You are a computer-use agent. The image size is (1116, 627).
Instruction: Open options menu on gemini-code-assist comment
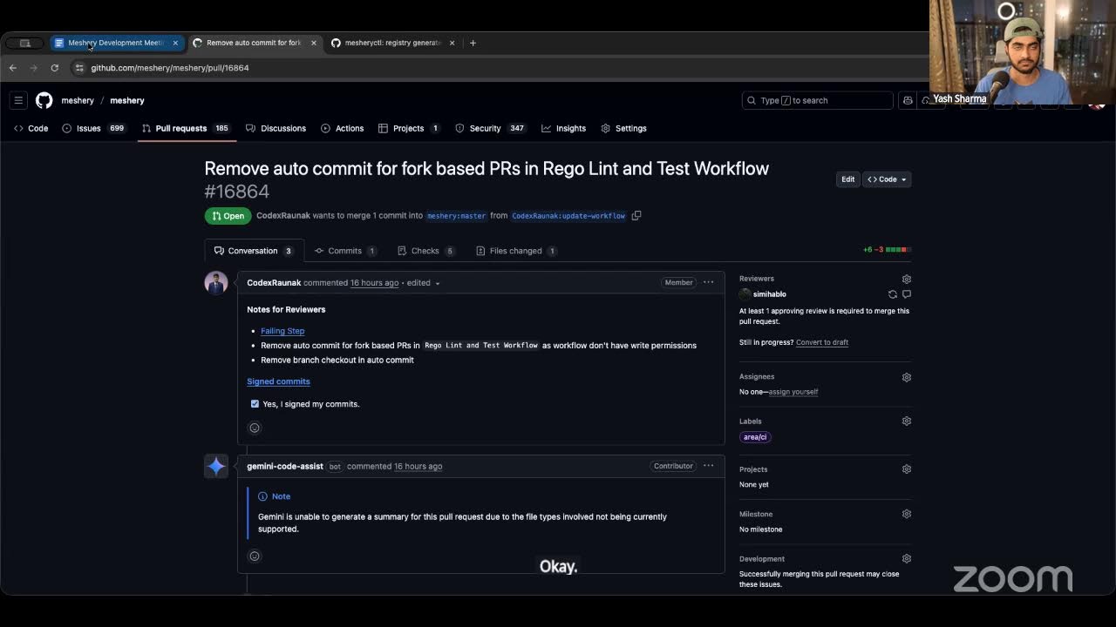click(708, 466)
